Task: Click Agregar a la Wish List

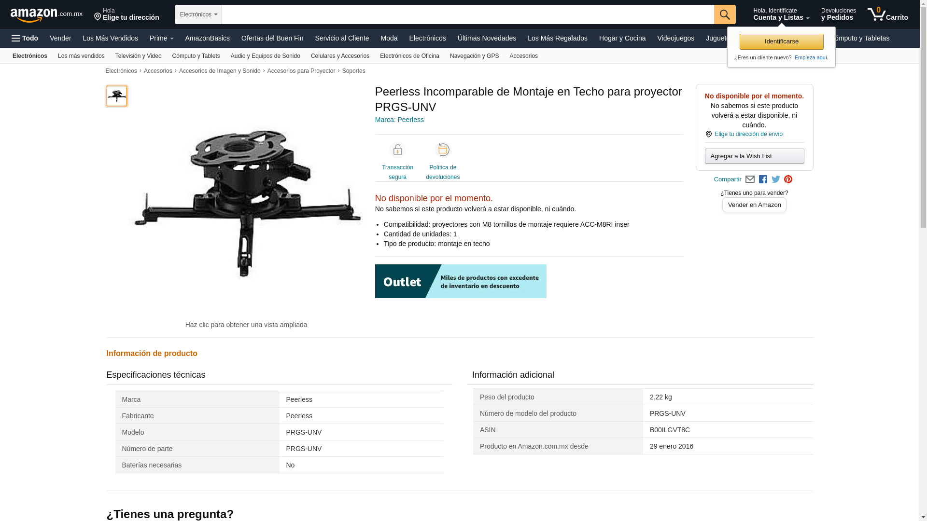Action: (x=754, y=156)
